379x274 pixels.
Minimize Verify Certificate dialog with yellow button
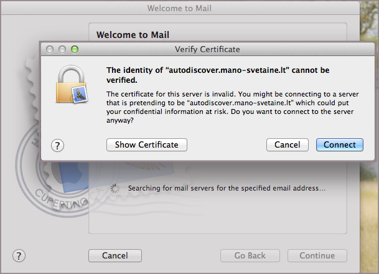tap(62, 49)
